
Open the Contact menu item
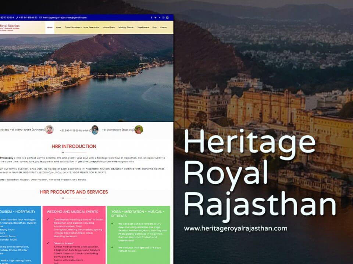click(164, 27)
